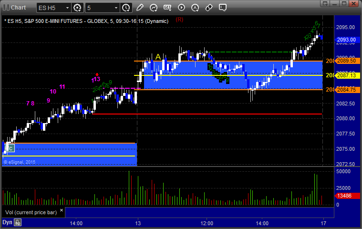The image size is (362, 229).
Task: Click the magenta '13' count marker
Action: tap(97, 79)
